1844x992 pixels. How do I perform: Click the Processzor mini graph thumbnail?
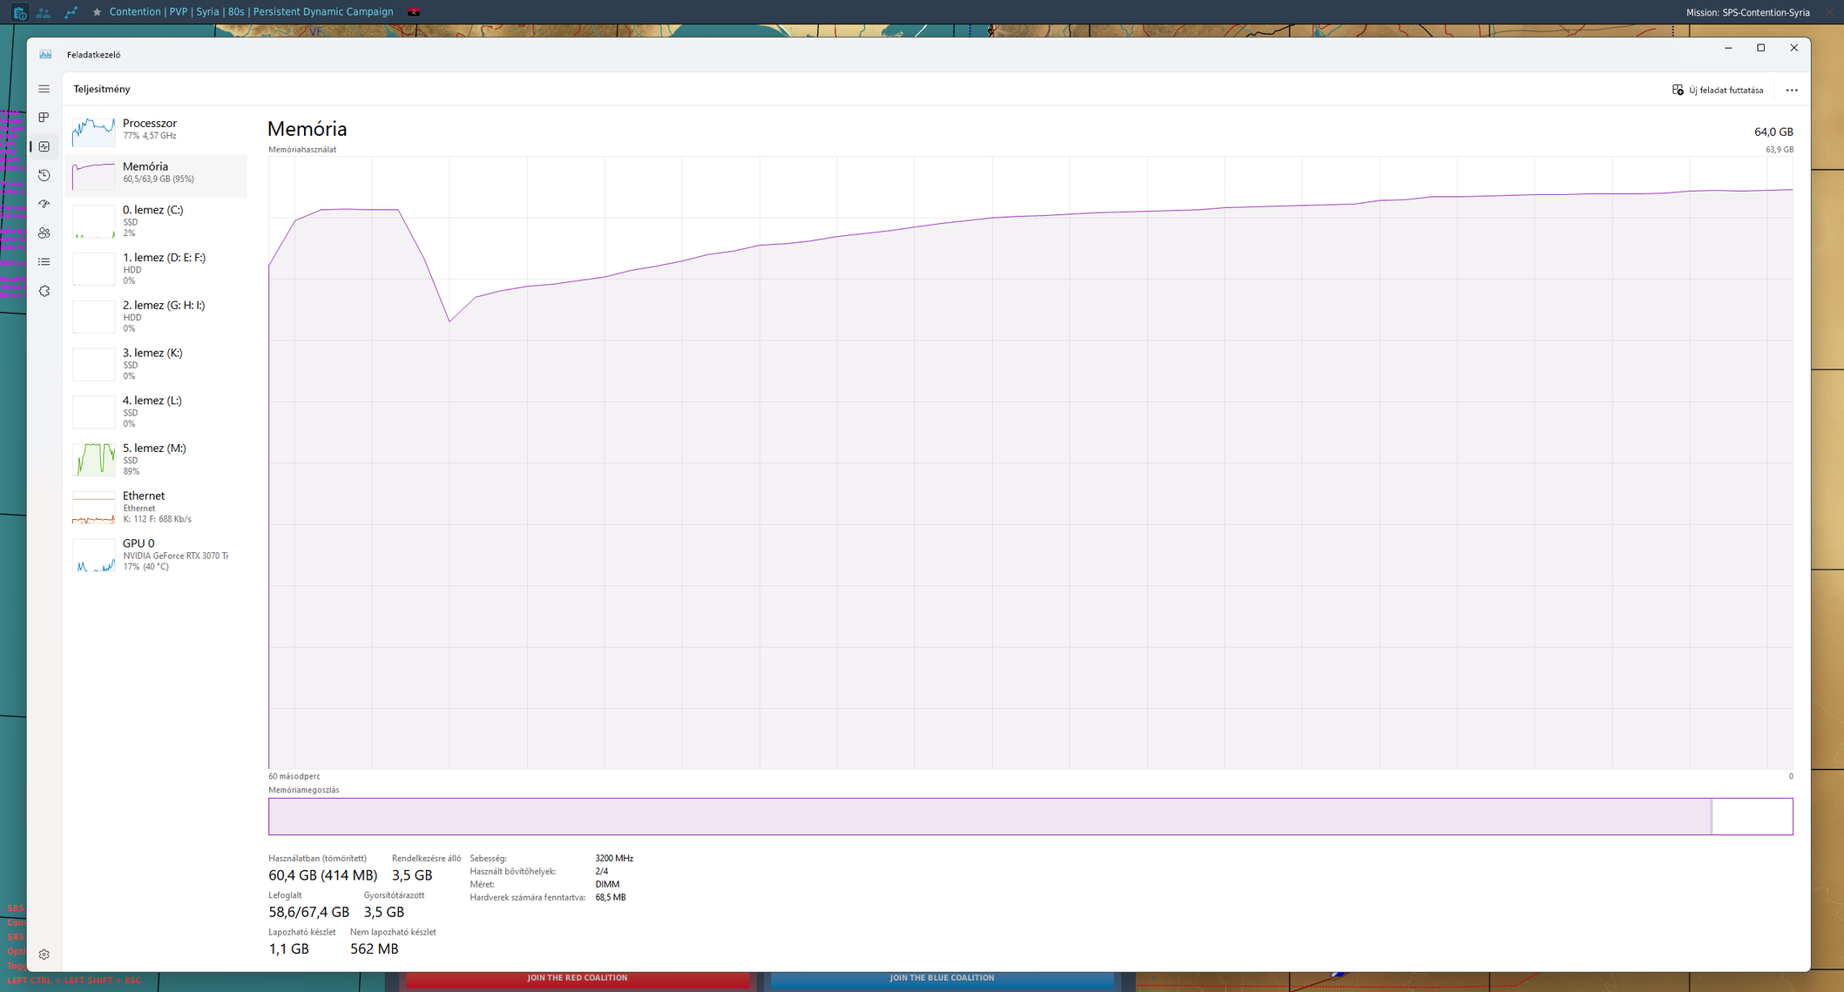pos(93,132)
